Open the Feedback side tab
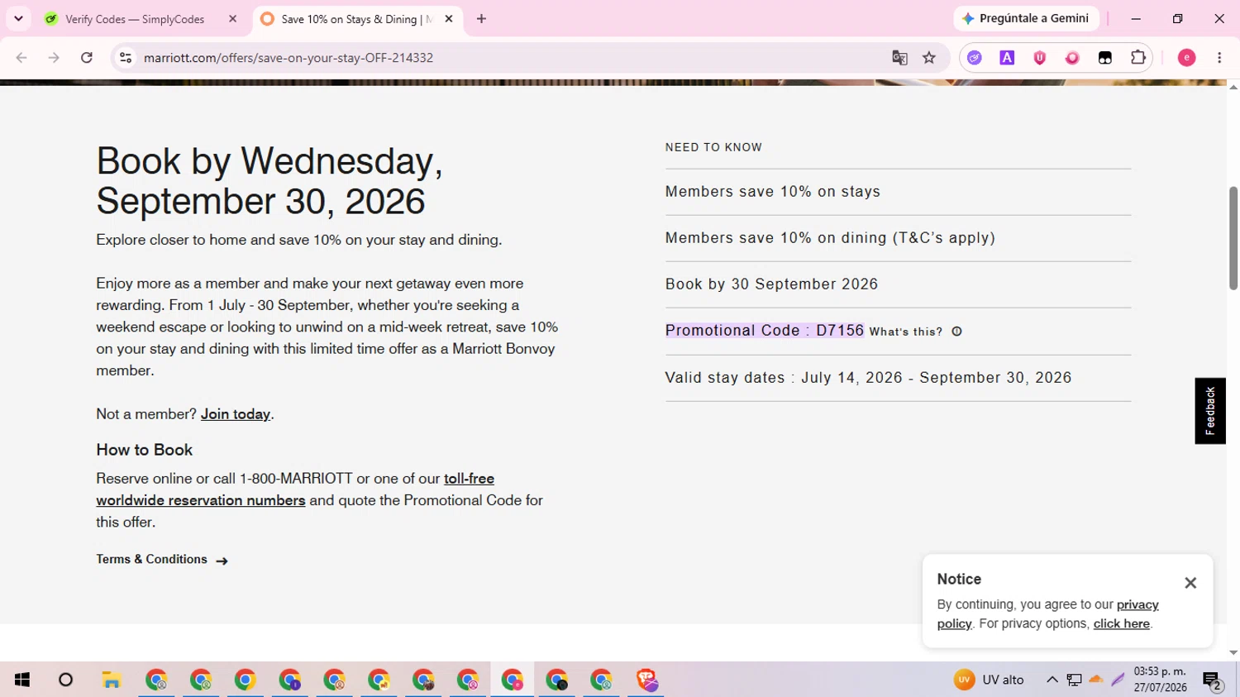The image size is (1240, 697). (1210, 411)
